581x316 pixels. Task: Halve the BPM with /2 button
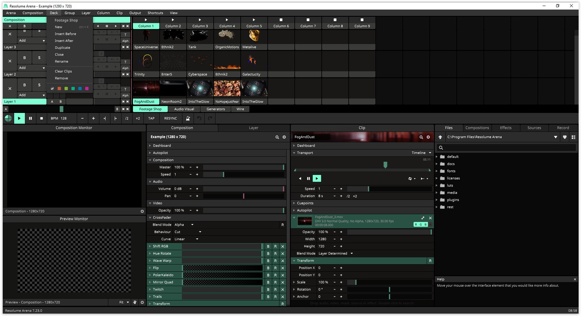[127, 118]
